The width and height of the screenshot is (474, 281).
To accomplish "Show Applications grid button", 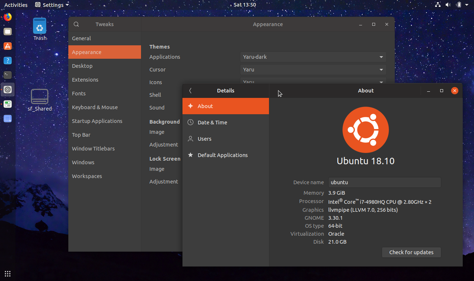I will [x=8, y=273].
